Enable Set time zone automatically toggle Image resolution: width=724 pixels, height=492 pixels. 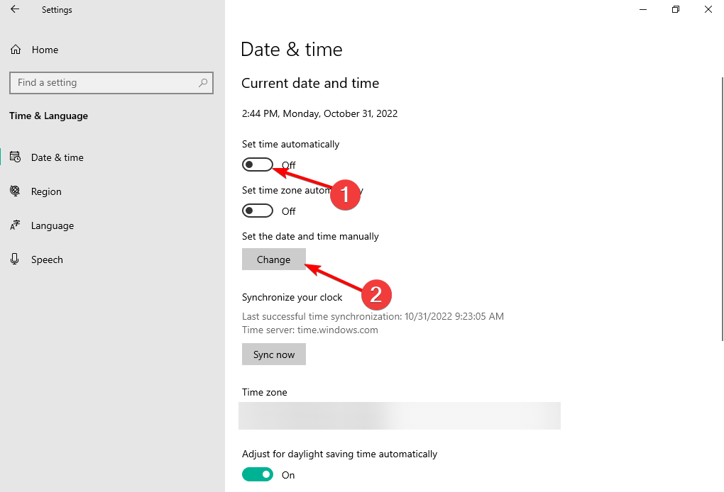pyautogui.click(x=258, y=211)
